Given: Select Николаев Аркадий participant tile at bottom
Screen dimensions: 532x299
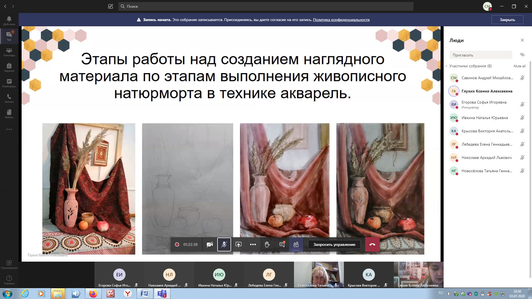Looking at the screenshot, I should pyautogui.click(x=169, y=275).
